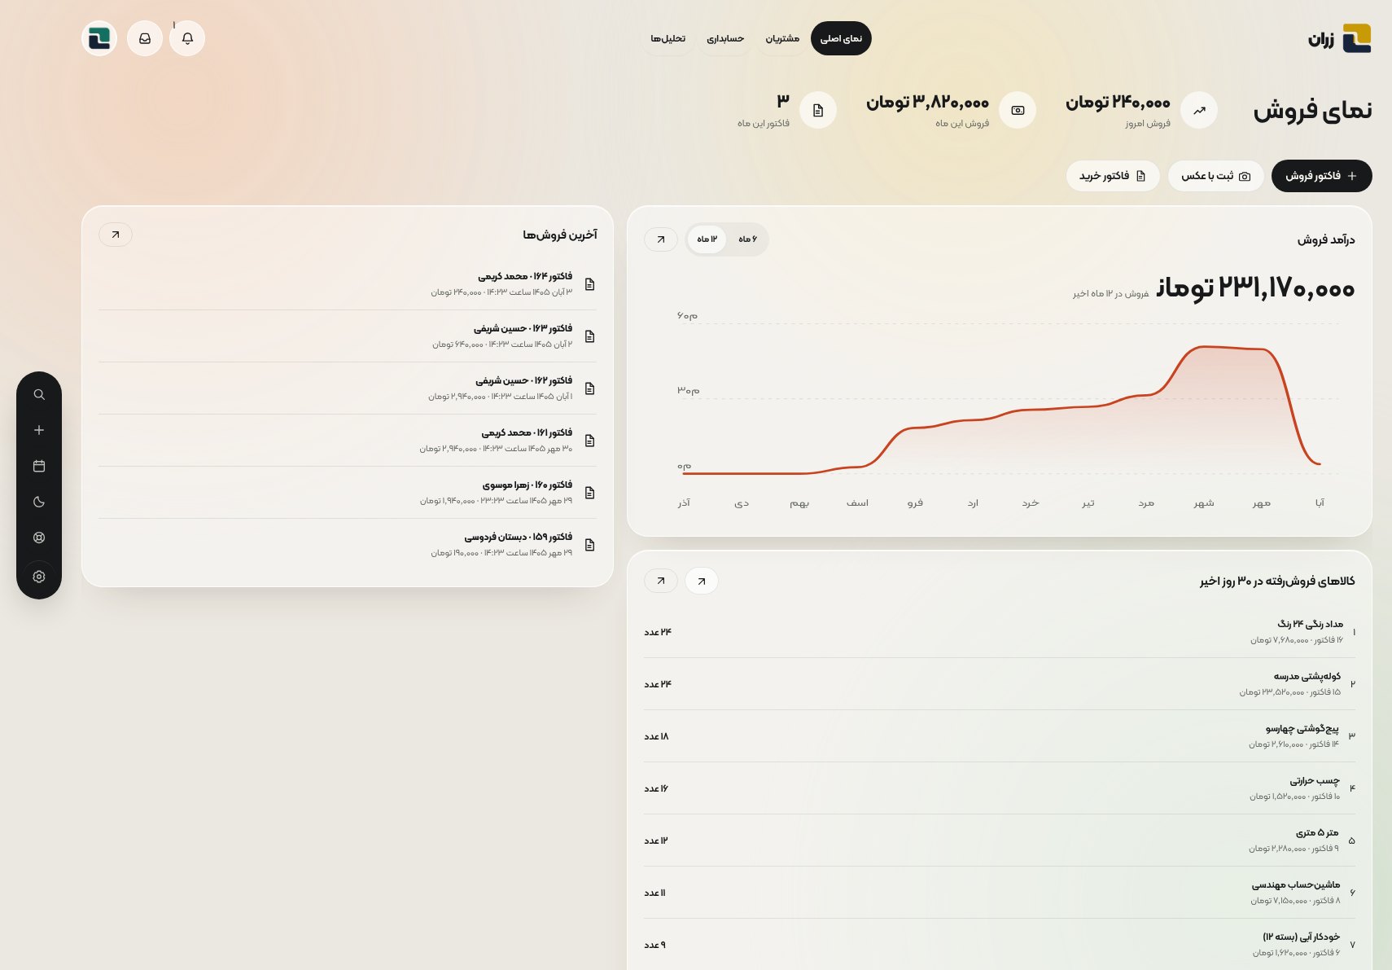Click the ۲۳۱,۱۷۰,۰۰۰ تومان revenue total
Screen dimensions: 1392x970
click(x=1256, y=287)
